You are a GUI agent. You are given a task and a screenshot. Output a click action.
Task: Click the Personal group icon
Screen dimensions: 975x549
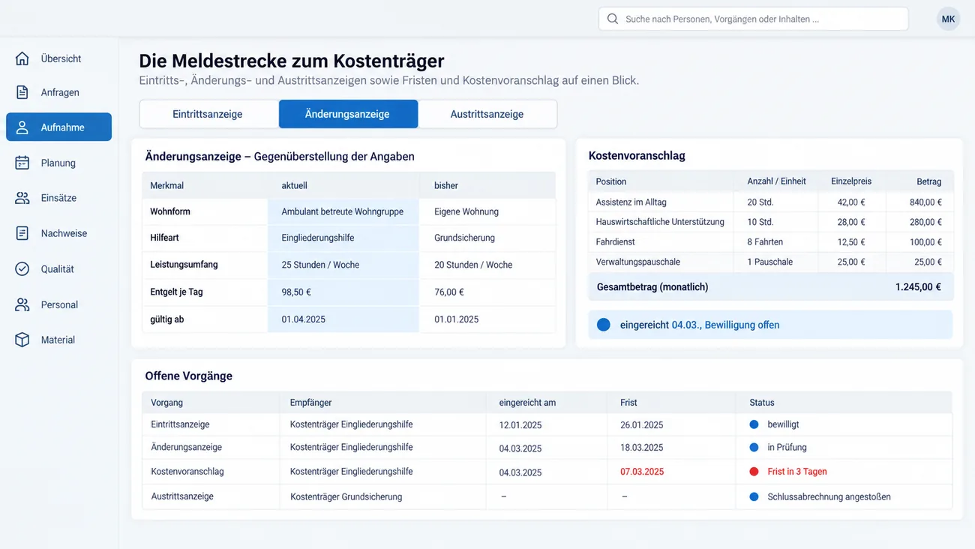[22, 304]
